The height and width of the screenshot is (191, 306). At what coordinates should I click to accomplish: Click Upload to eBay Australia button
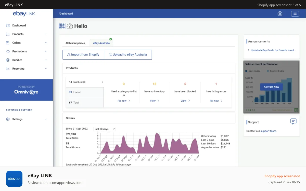tap(128, 54)
